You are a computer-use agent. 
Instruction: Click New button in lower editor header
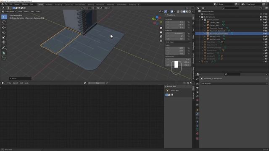98,83
